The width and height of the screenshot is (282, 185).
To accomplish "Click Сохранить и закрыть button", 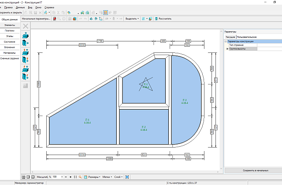I will click(x=11, y=13).
